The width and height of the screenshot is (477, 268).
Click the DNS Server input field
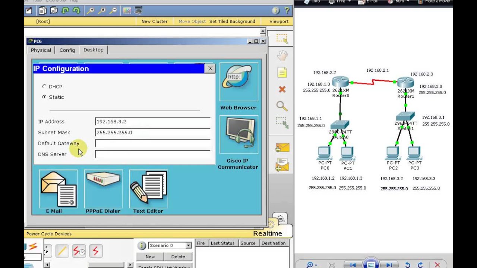[153, 154]
